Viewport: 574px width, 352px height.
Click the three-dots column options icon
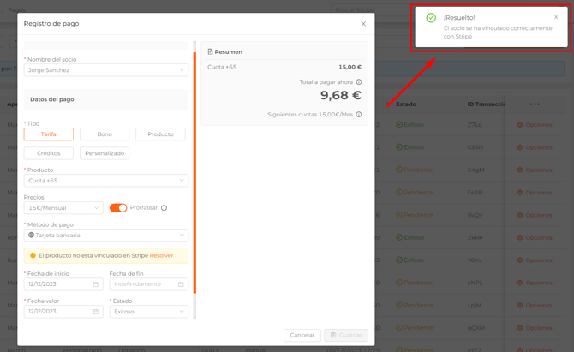[535, 104]
